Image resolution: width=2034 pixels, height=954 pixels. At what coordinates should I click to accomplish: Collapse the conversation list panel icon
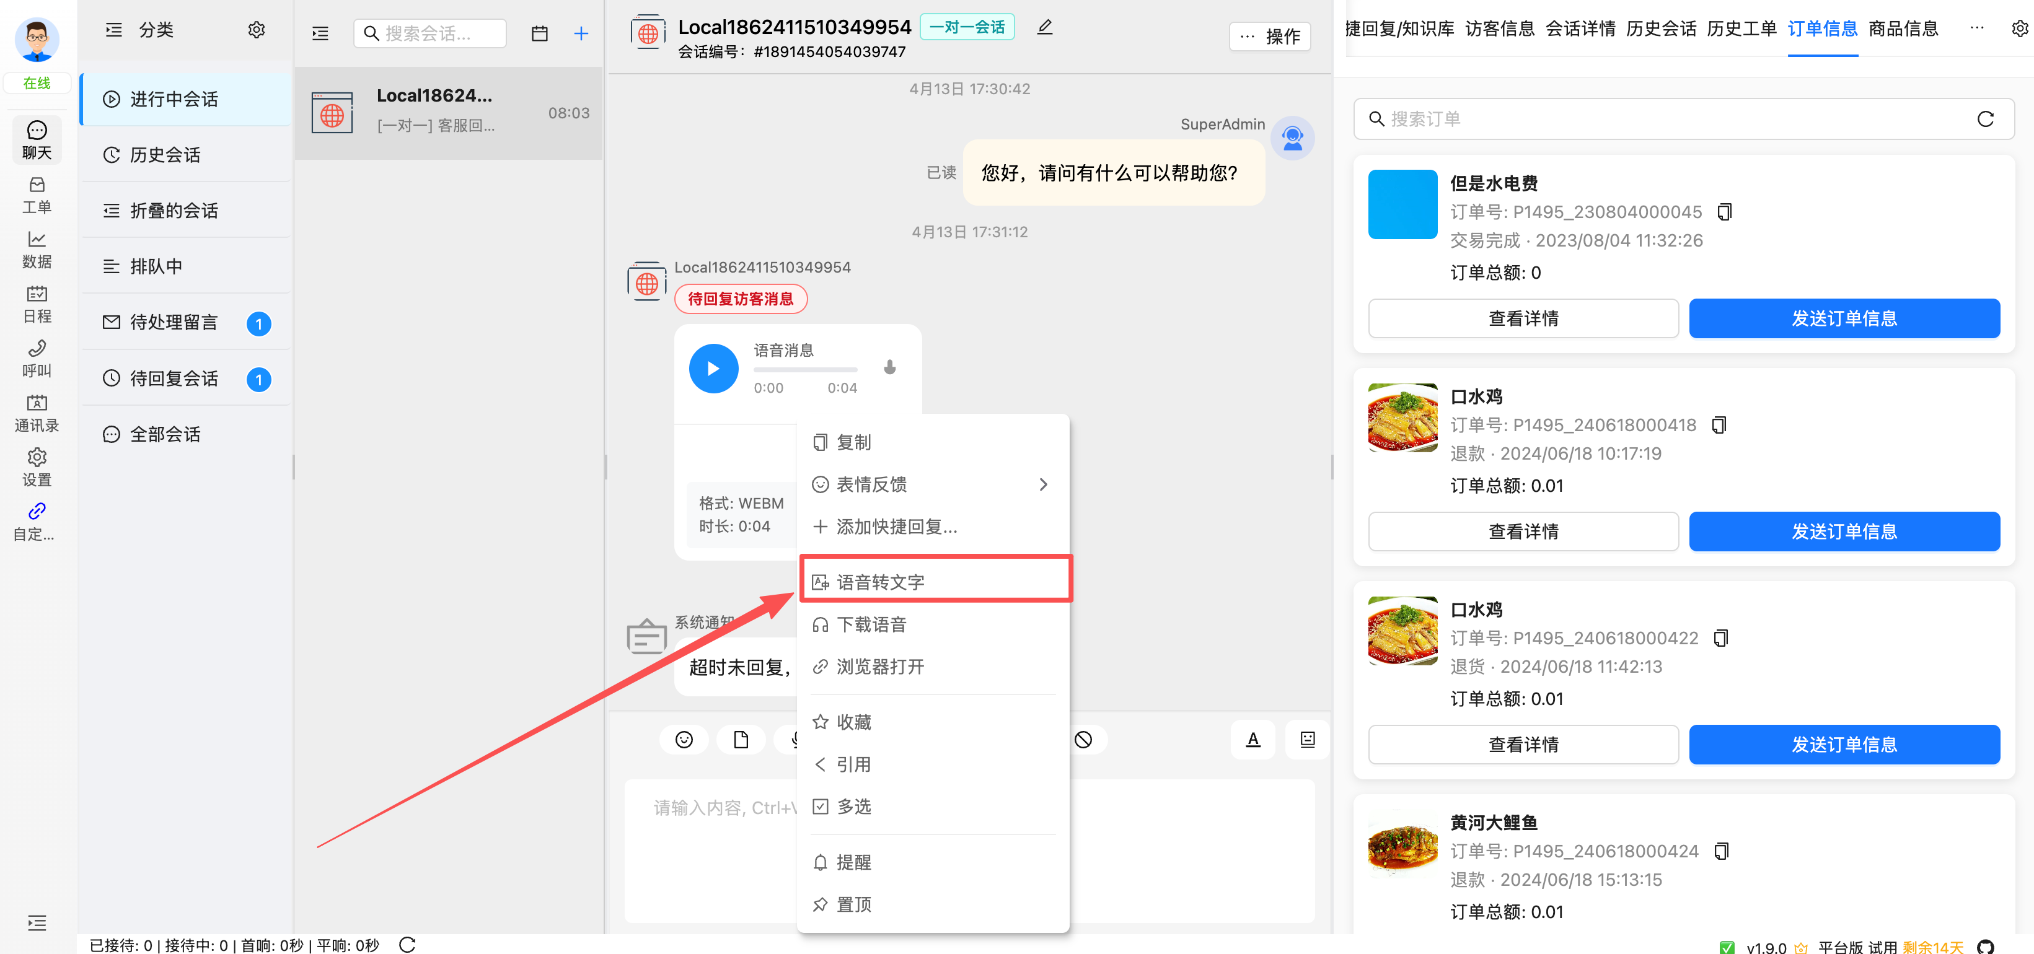320,33
